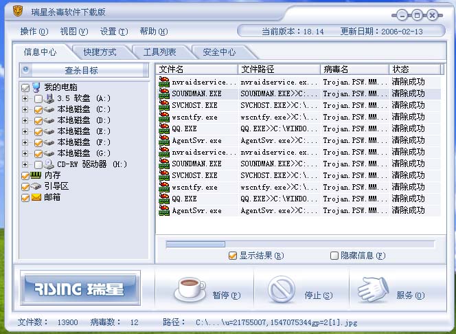Screen dimensions: 456x334
Task: Enable the 隐藏信息 (F) checkbox
Action: coord(334,256)
